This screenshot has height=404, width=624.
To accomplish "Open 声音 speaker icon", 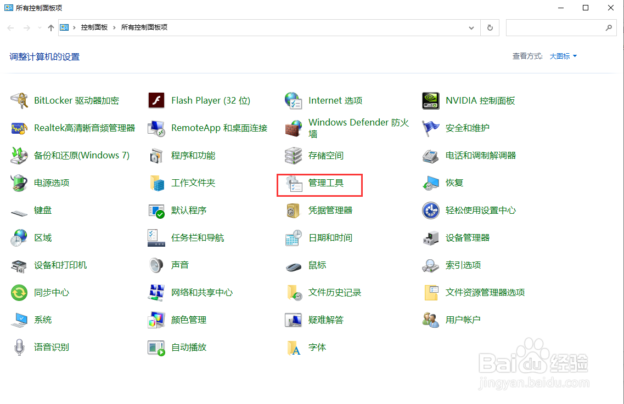I will pos(156,265).
